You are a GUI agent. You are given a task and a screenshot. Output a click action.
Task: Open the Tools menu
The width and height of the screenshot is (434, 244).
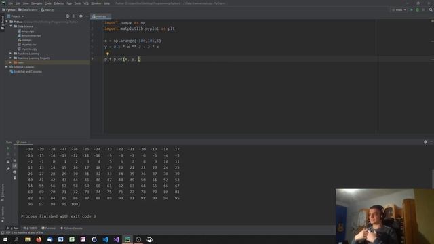click(78, 3)
